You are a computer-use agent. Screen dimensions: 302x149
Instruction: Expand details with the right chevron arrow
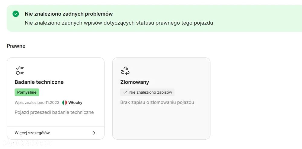[x=94, y=133]
